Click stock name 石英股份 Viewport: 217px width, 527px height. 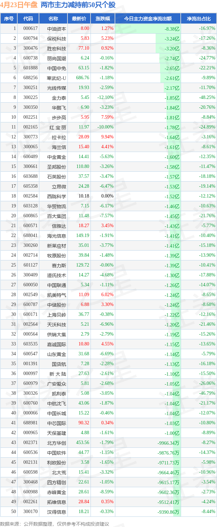pos(57,176)
